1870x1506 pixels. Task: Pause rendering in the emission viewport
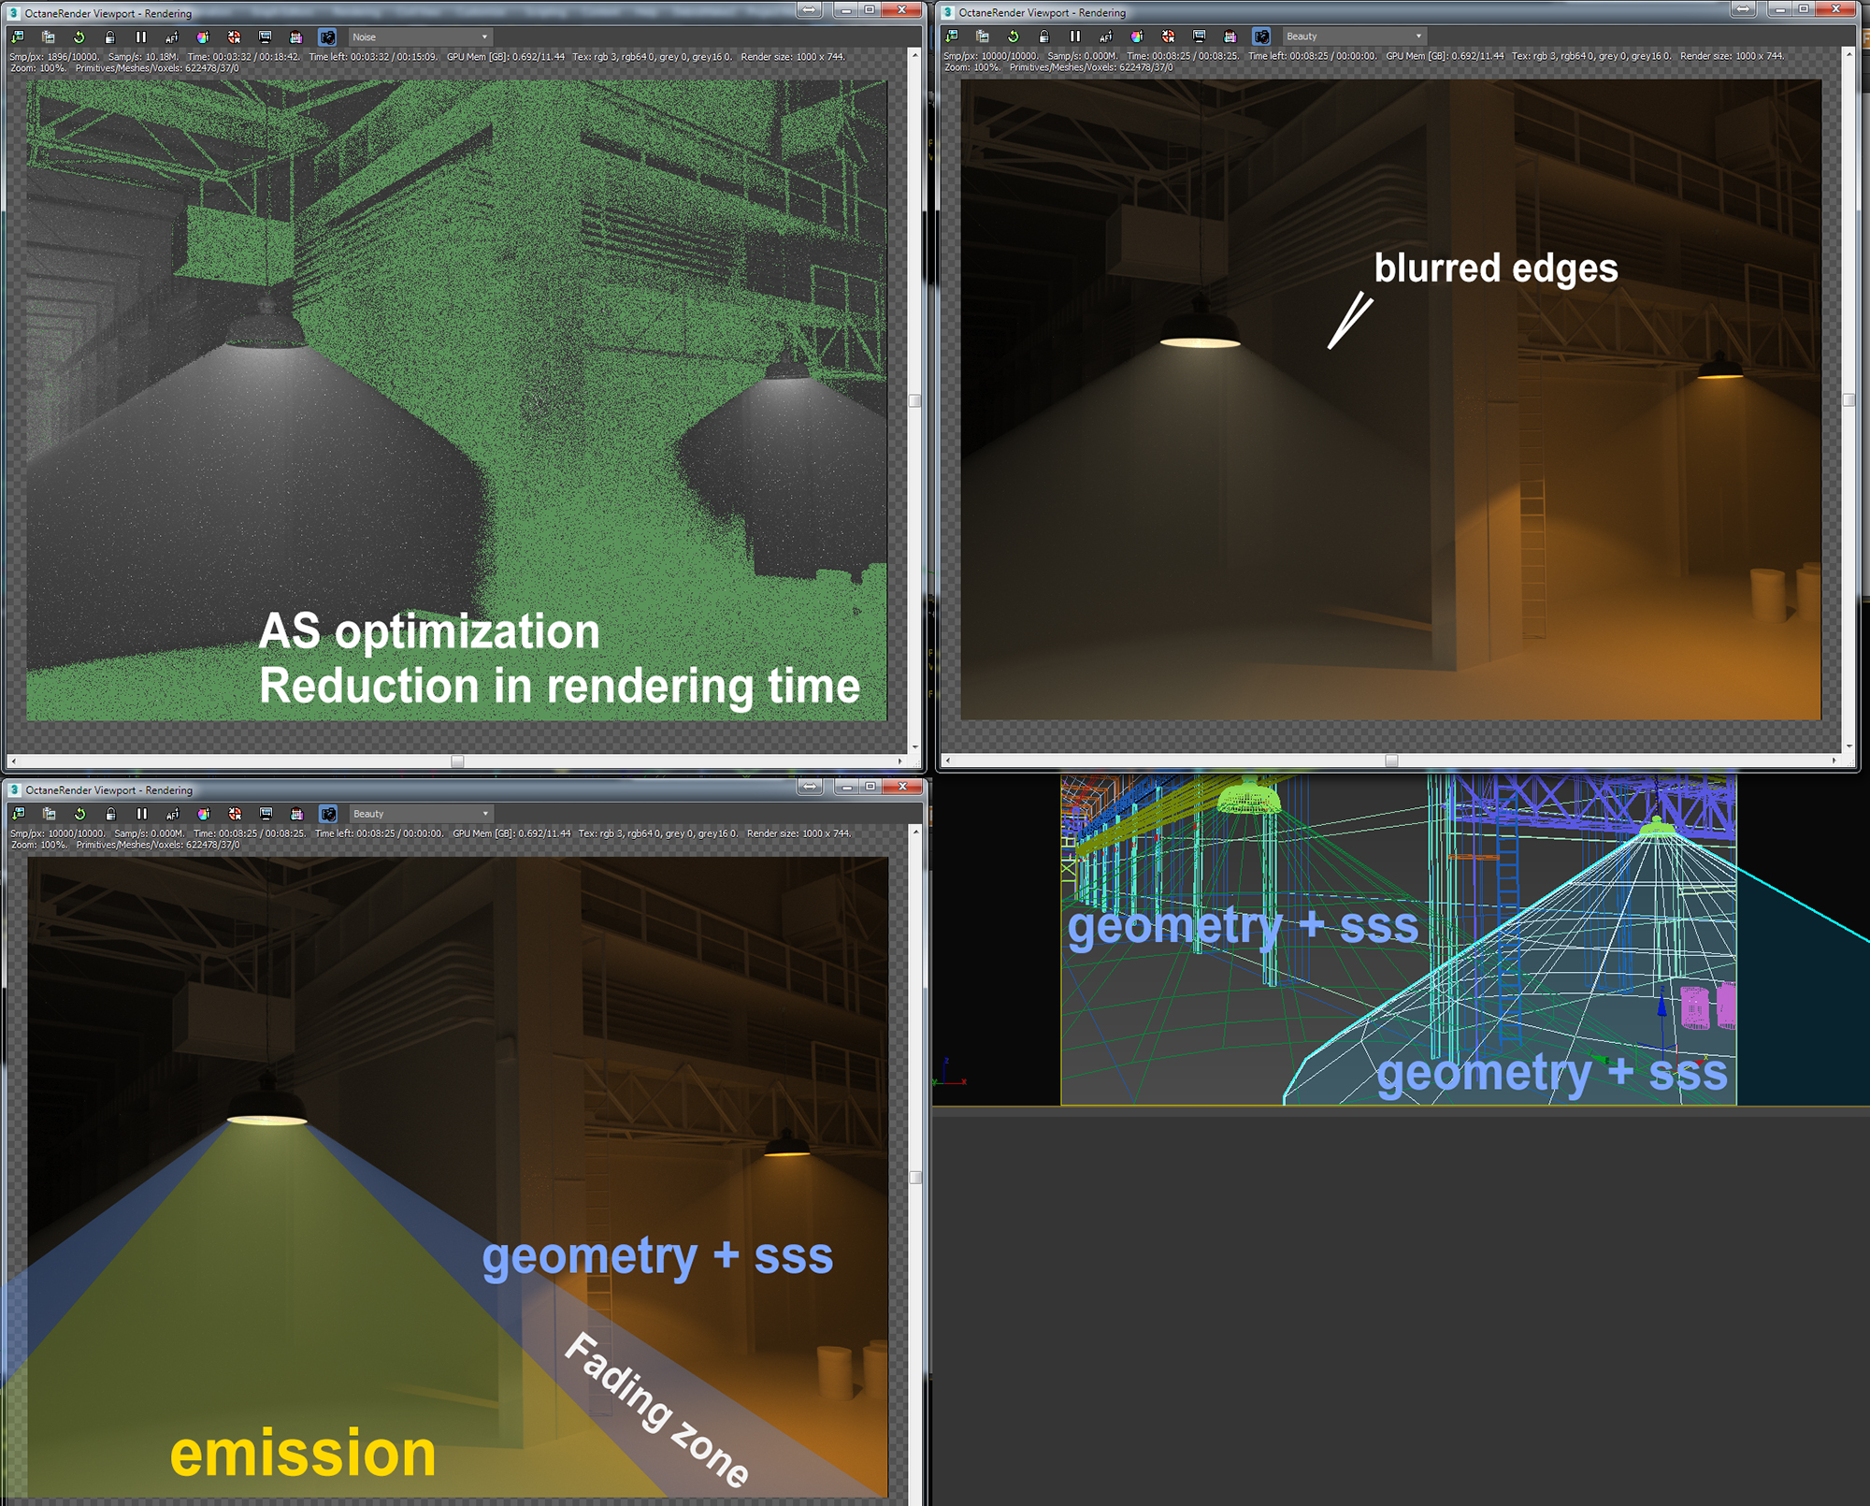pos(142,814)
